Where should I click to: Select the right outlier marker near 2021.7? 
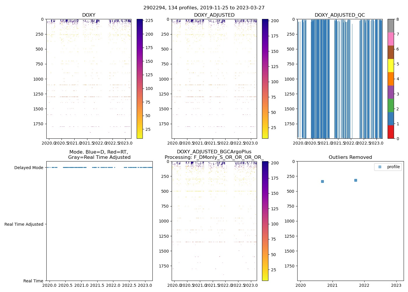[356, 180]
